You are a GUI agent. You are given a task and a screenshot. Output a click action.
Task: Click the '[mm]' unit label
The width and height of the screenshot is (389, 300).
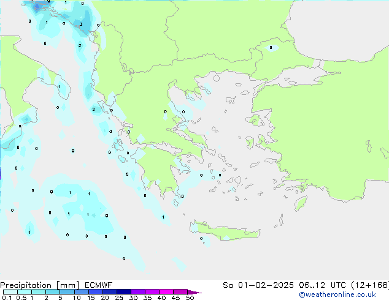tap(67, 285)
